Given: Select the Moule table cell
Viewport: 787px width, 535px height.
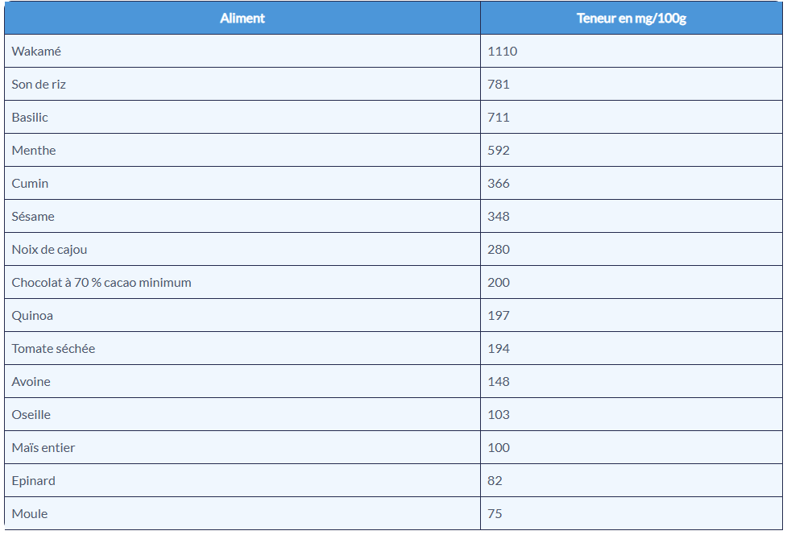Looking at the screenshot, I should [x=29, y=514].
